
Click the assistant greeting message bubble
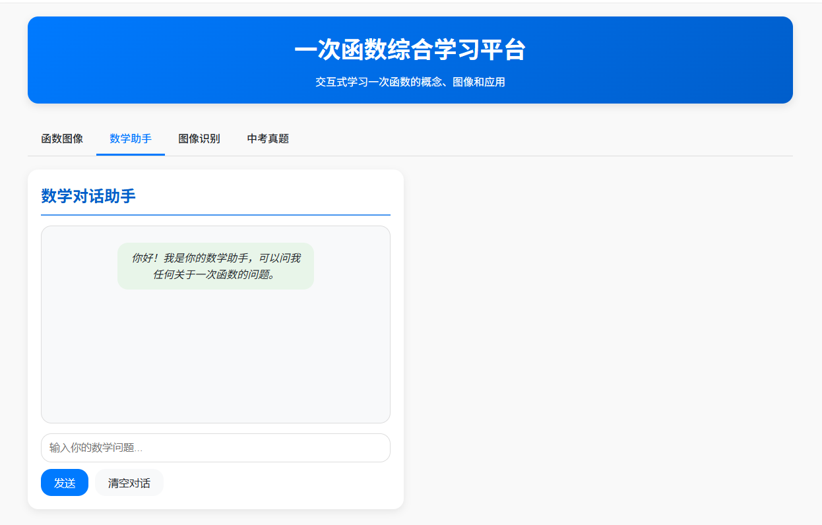coord(216,266)
